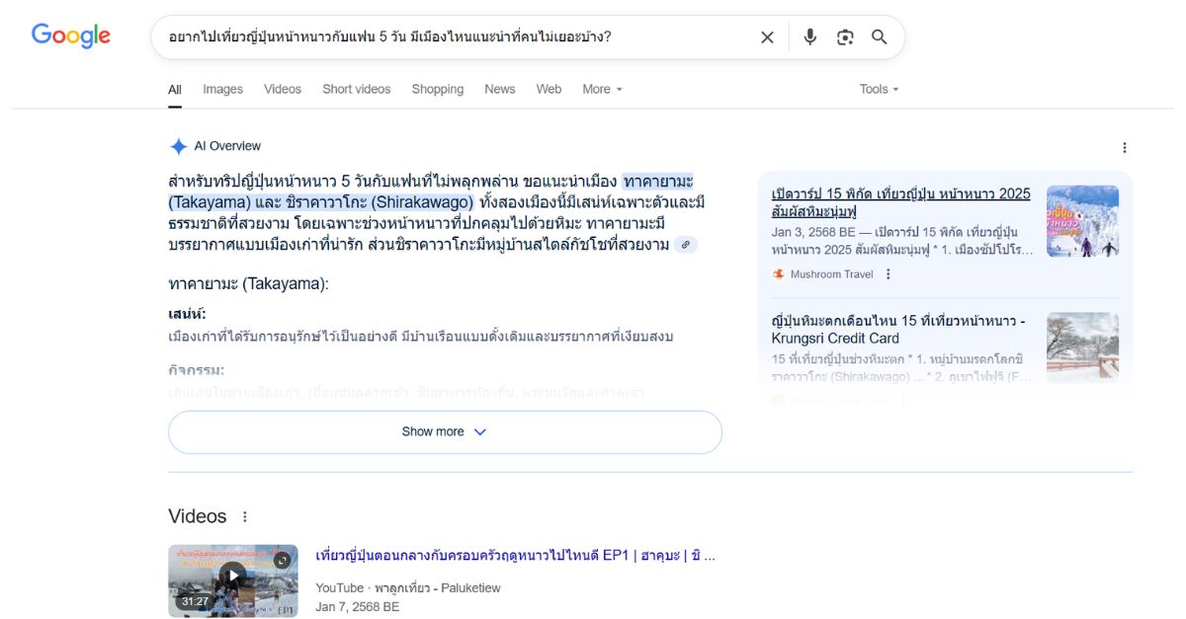This screenshot has height=619, width=1186.
Task: Click the source link chip icon in AI Overview
Action: (x=686, y=245)
